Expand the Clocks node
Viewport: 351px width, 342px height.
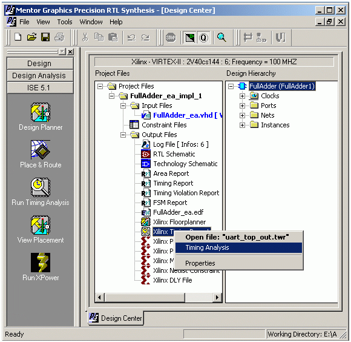click(x=242, y=96)
